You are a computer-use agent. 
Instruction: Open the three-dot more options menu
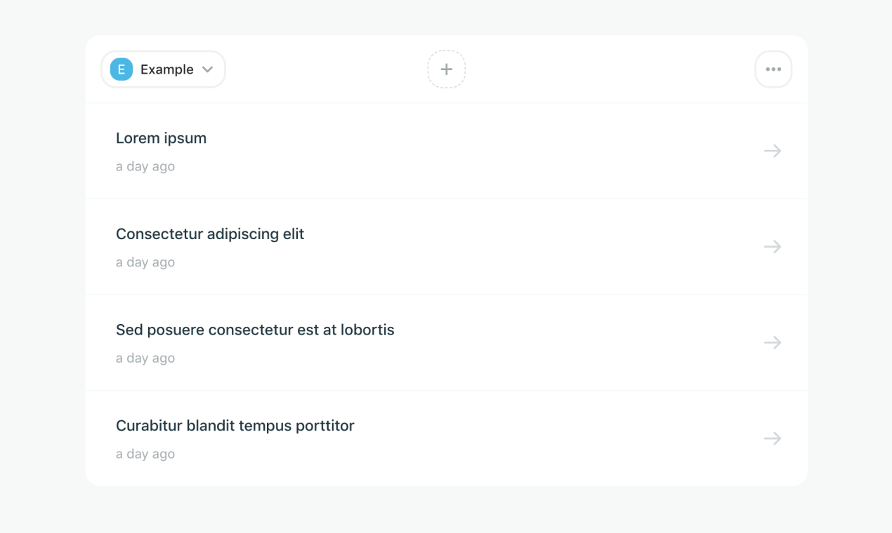pos(773,69)
